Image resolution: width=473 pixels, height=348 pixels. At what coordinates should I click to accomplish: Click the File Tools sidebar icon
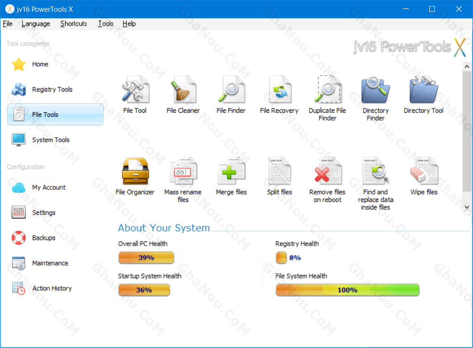click(19, 115)
